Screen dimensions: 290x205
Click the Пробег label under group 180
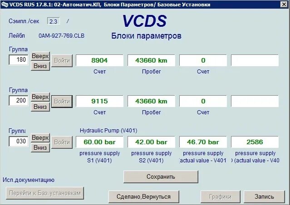tap(151, 72)
